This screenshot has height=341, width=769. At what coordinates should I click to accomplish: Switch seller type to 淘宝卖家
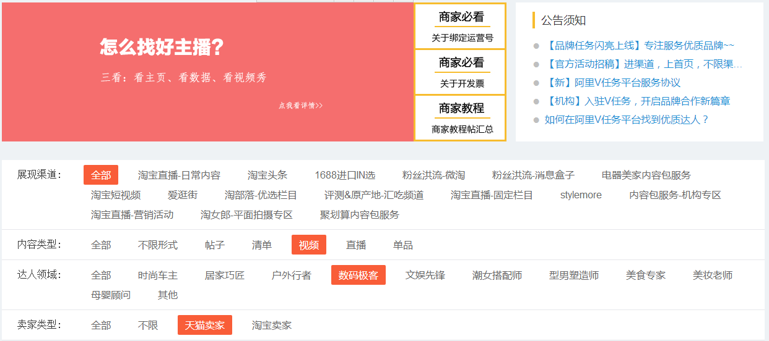(272, 326)
